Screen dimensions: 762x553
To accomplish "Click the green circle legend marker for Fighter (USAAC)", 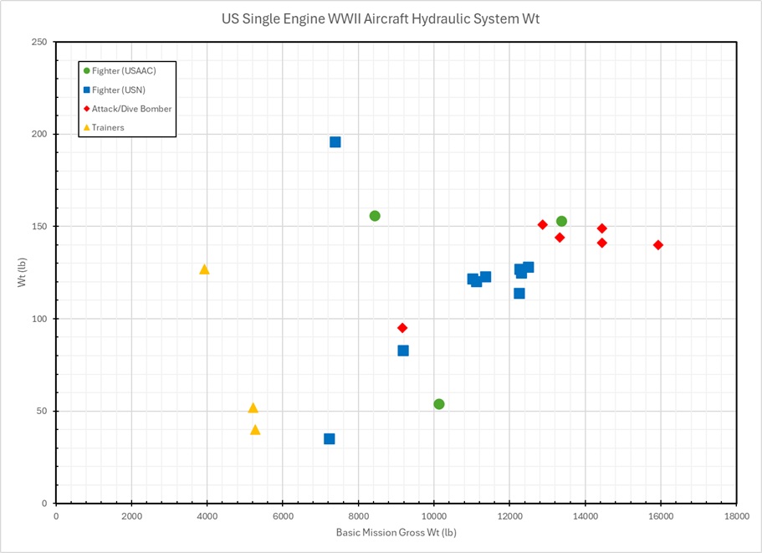I will click(x=86, y=70).
